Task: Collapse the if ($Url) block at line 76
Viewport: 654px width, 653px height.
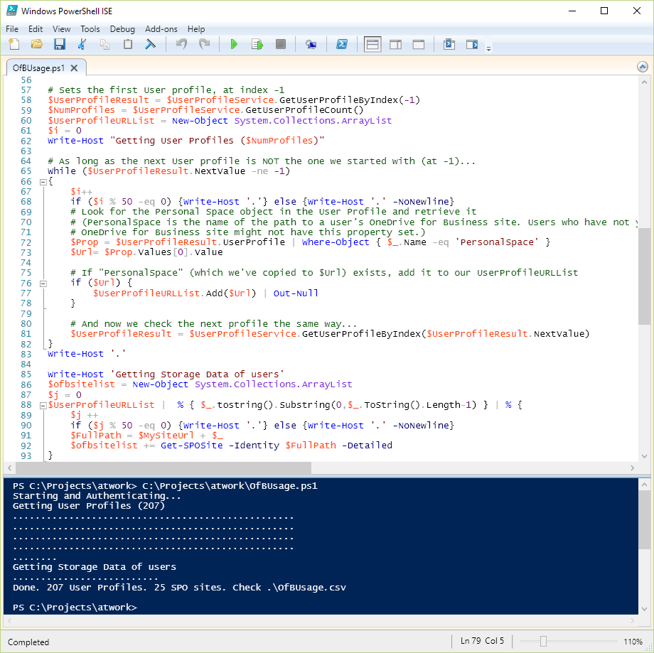Action: click(43, 284)
